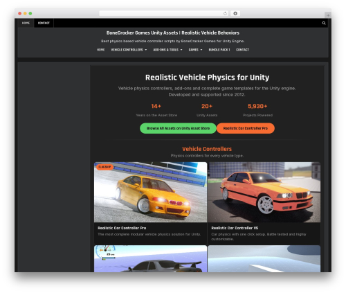Screen dimensions: 346x293
Task: Select Home in top black bar
Action: (x=26, y=23)
